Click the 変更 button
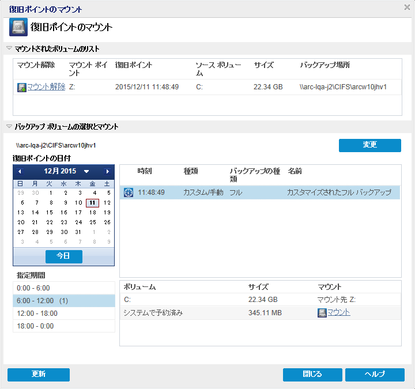Image resolution: width=415 pixels, height=389 pixels. click(369, 145)
